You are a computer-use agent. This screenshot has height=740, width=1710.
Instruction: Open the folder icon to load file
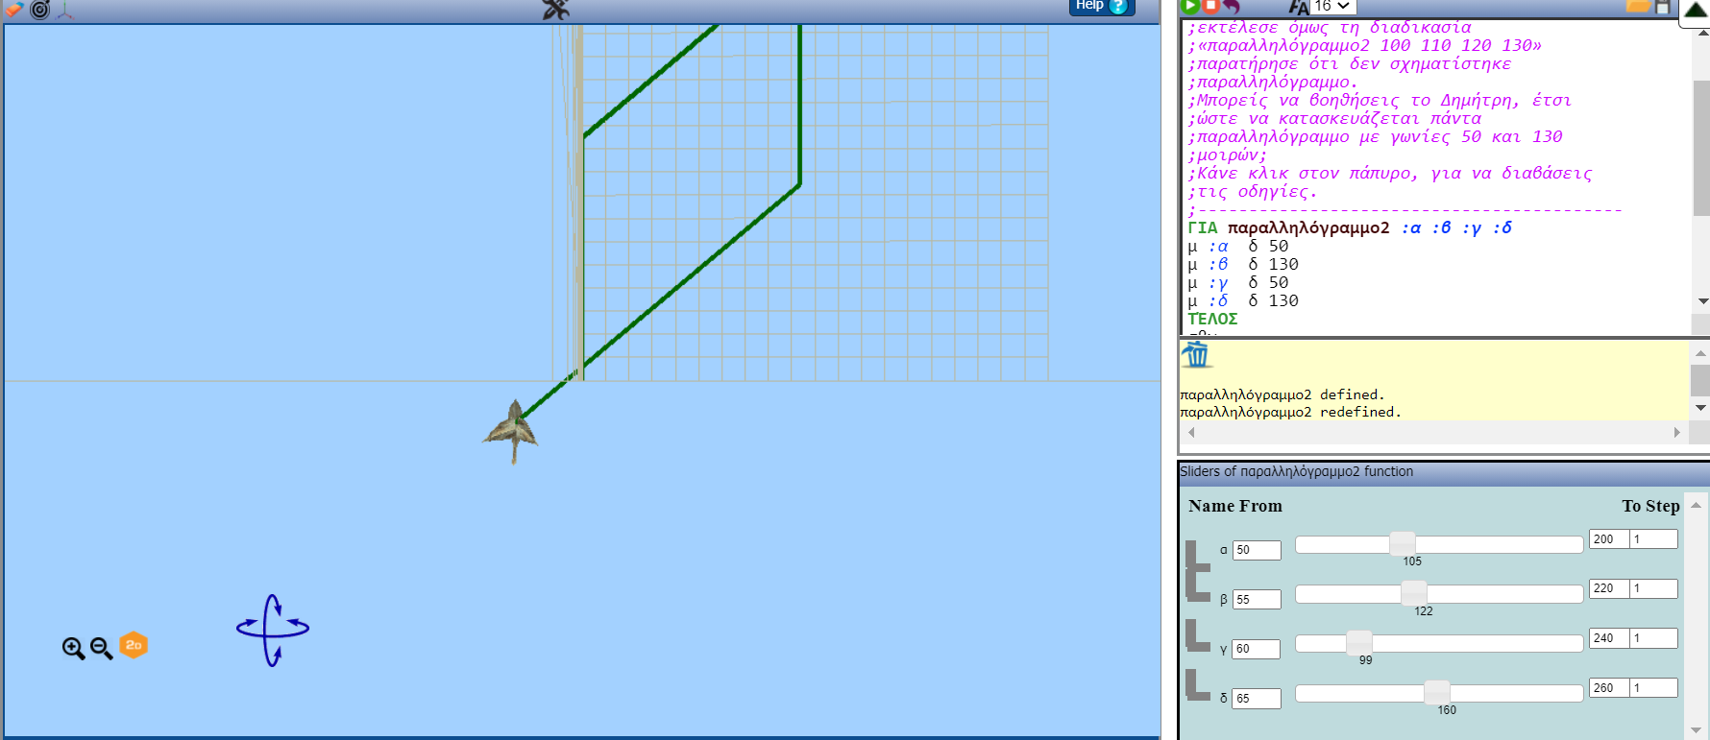pos(1637,7)
